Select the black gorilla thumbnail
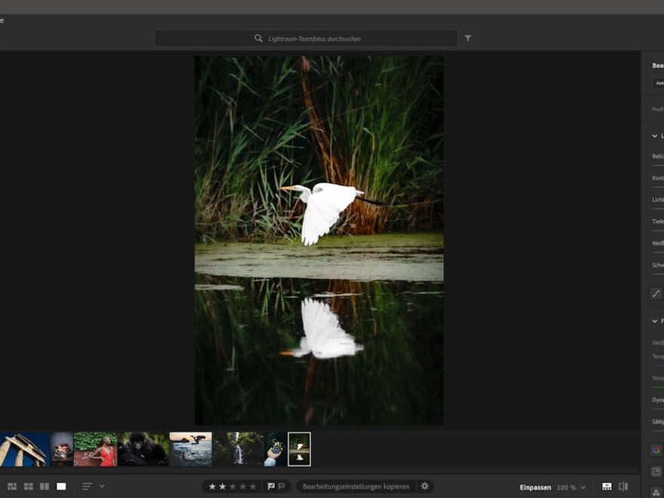The width and height of the screenshot is (664, 498). click(x=143, y=449)
